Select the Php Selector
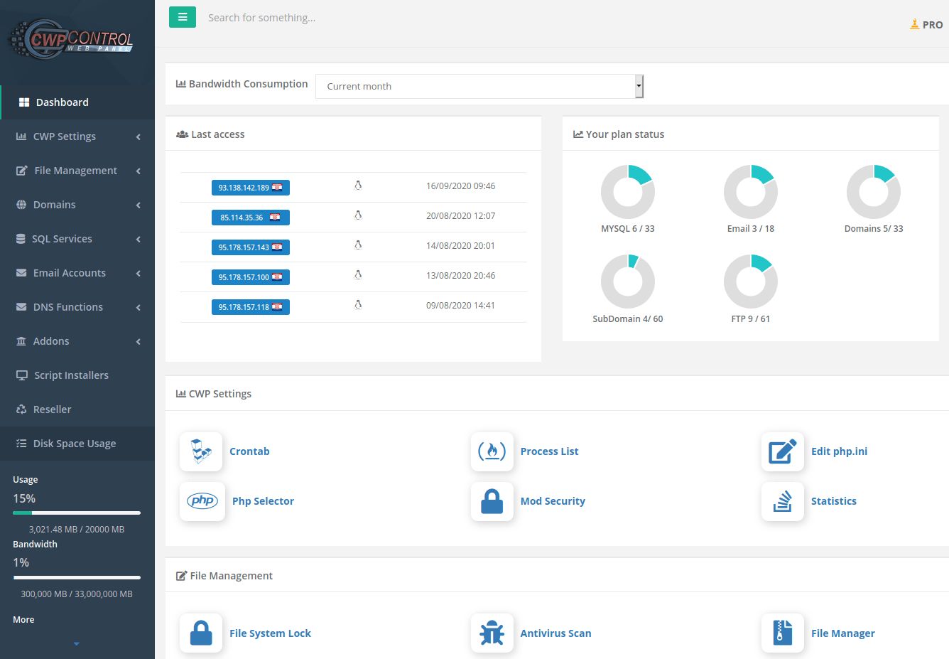The height and width of the screenshot is (659, 949). 263,501
